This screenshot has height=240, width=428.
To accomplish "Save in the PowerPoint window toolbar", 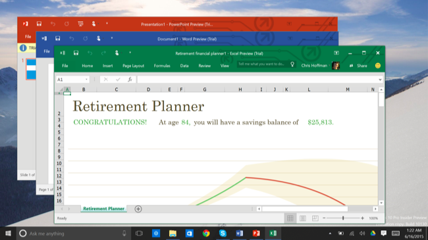I will pos(39,24).
